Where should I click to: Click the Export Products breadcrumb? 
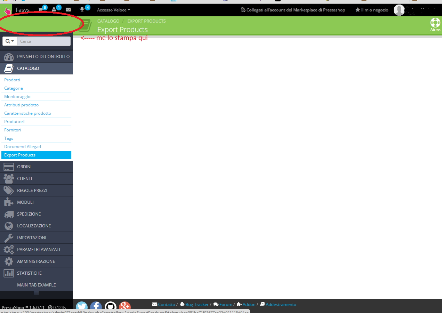click(x=146, y=21)
